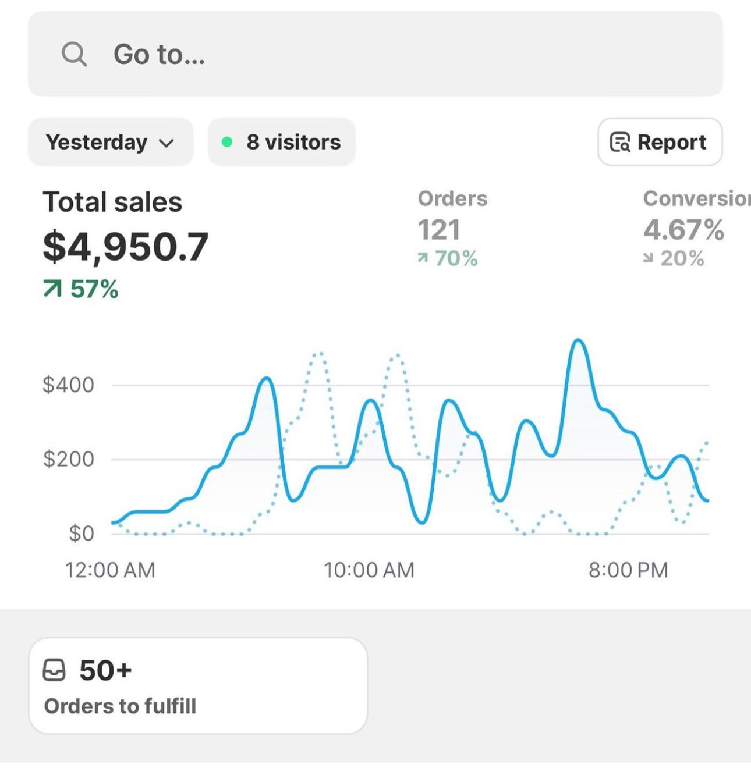
Task: Open the Yesterday date range dropdown
Action: pyautogui.click(x=110, y=143)
